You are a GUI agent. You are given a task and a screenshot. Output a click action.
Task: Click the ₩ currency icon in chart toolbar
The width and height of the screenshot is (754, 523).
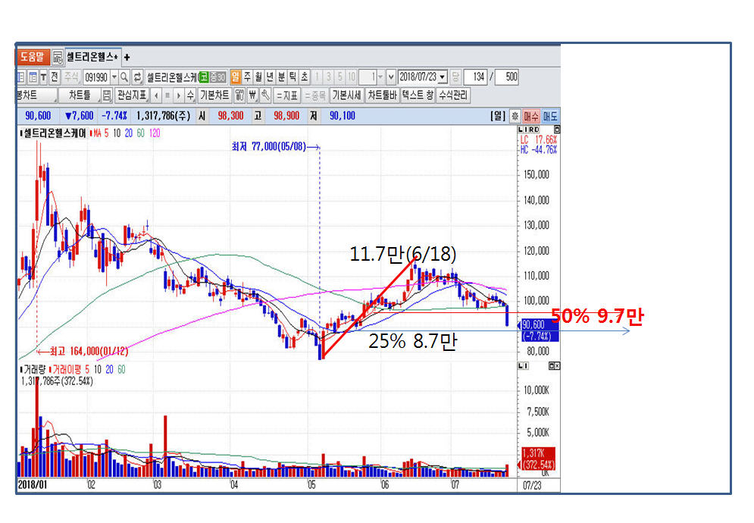252,96
